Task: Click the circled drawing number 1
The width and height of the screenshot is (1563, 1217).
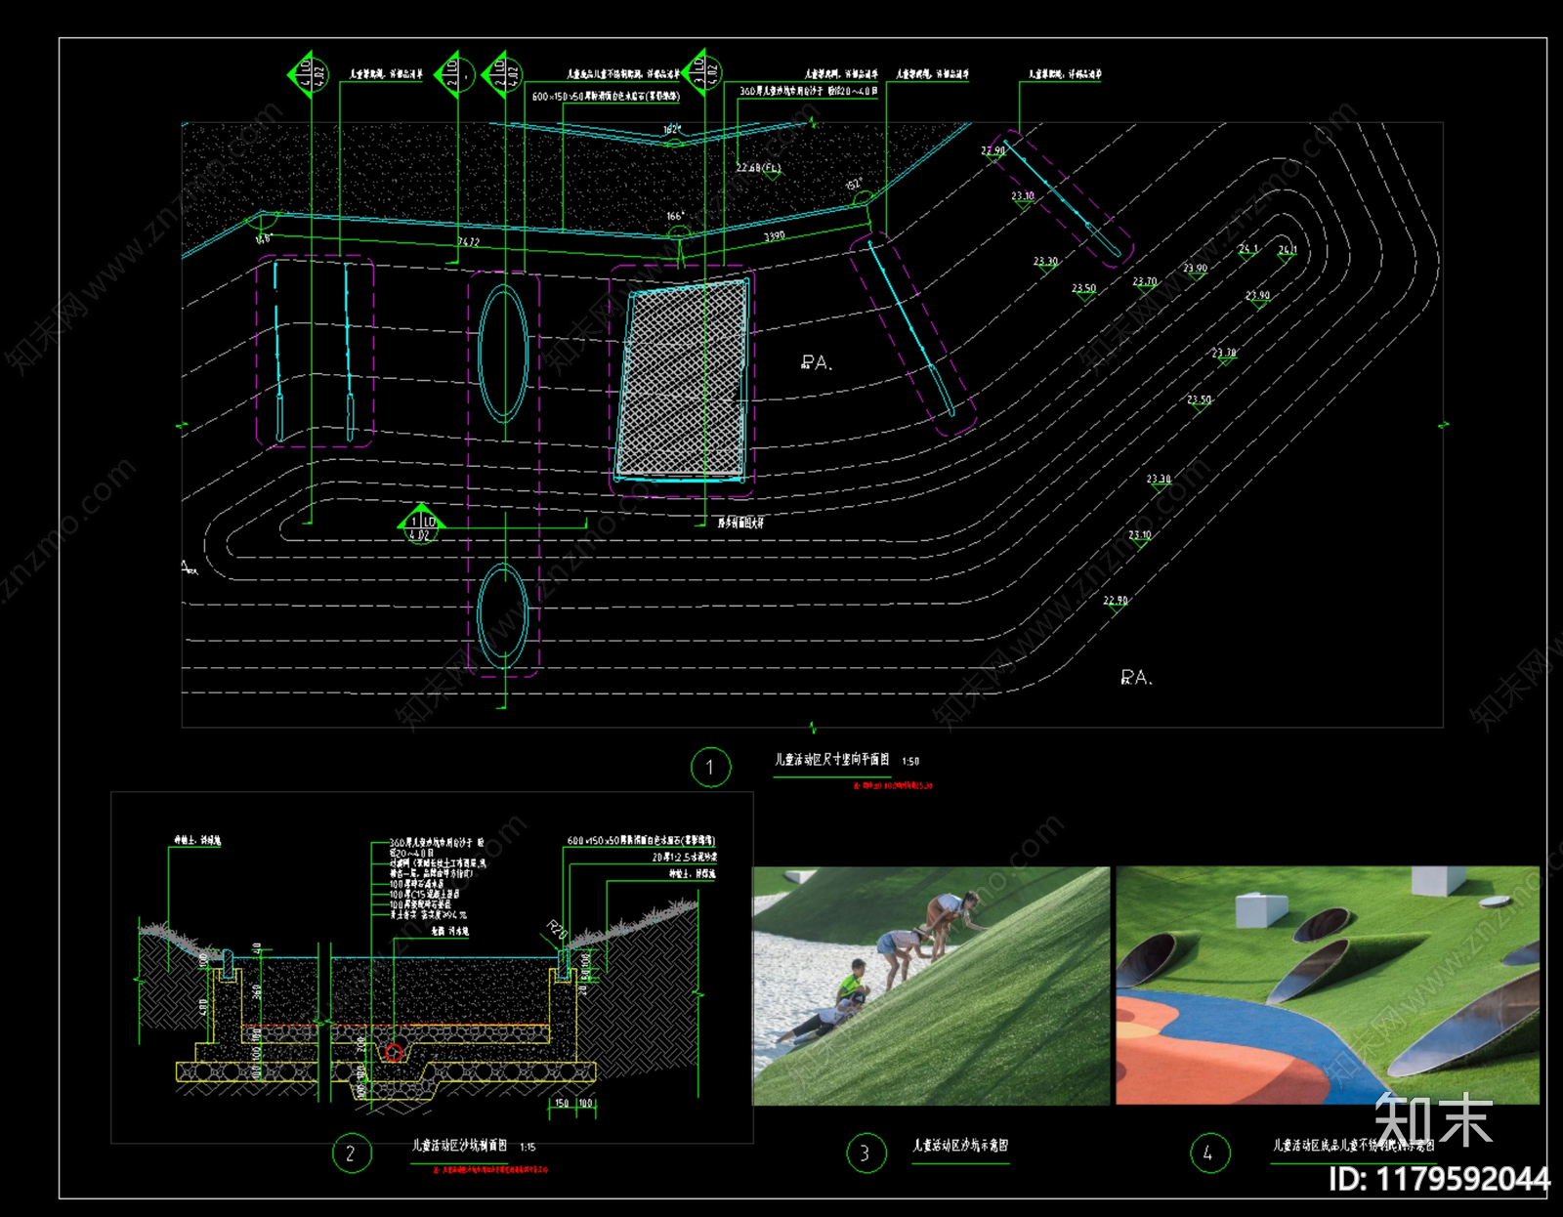Action: pos(710,768)
